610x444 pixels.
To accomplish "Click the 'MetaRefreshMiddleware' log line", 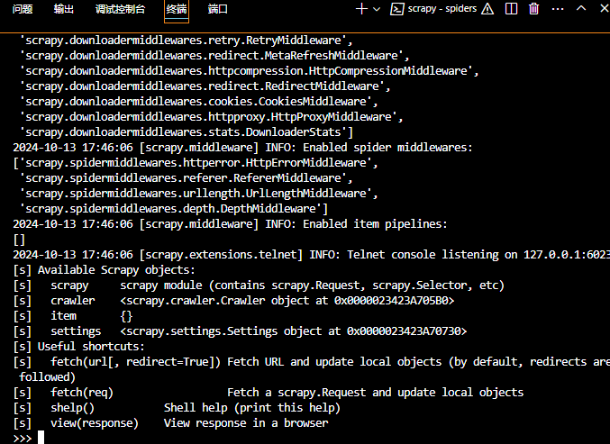I will [x=214, y=56].
